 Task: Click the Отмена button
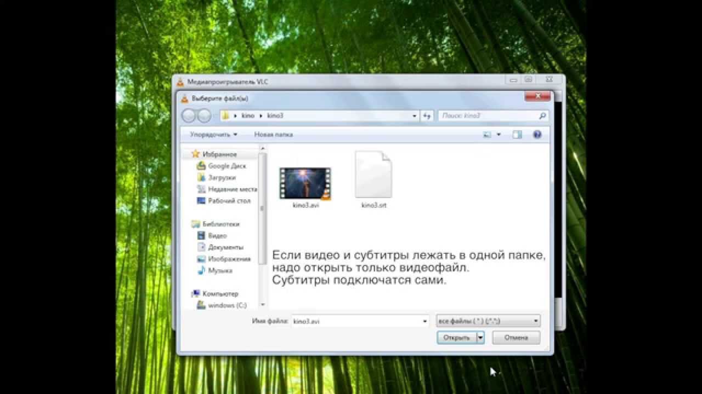pyautogui.click(x=516, y=338)
